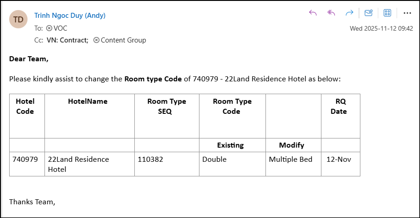Click the VN: Contract Cc recipient
420x218 pixels.
click(x=67, y=40)
